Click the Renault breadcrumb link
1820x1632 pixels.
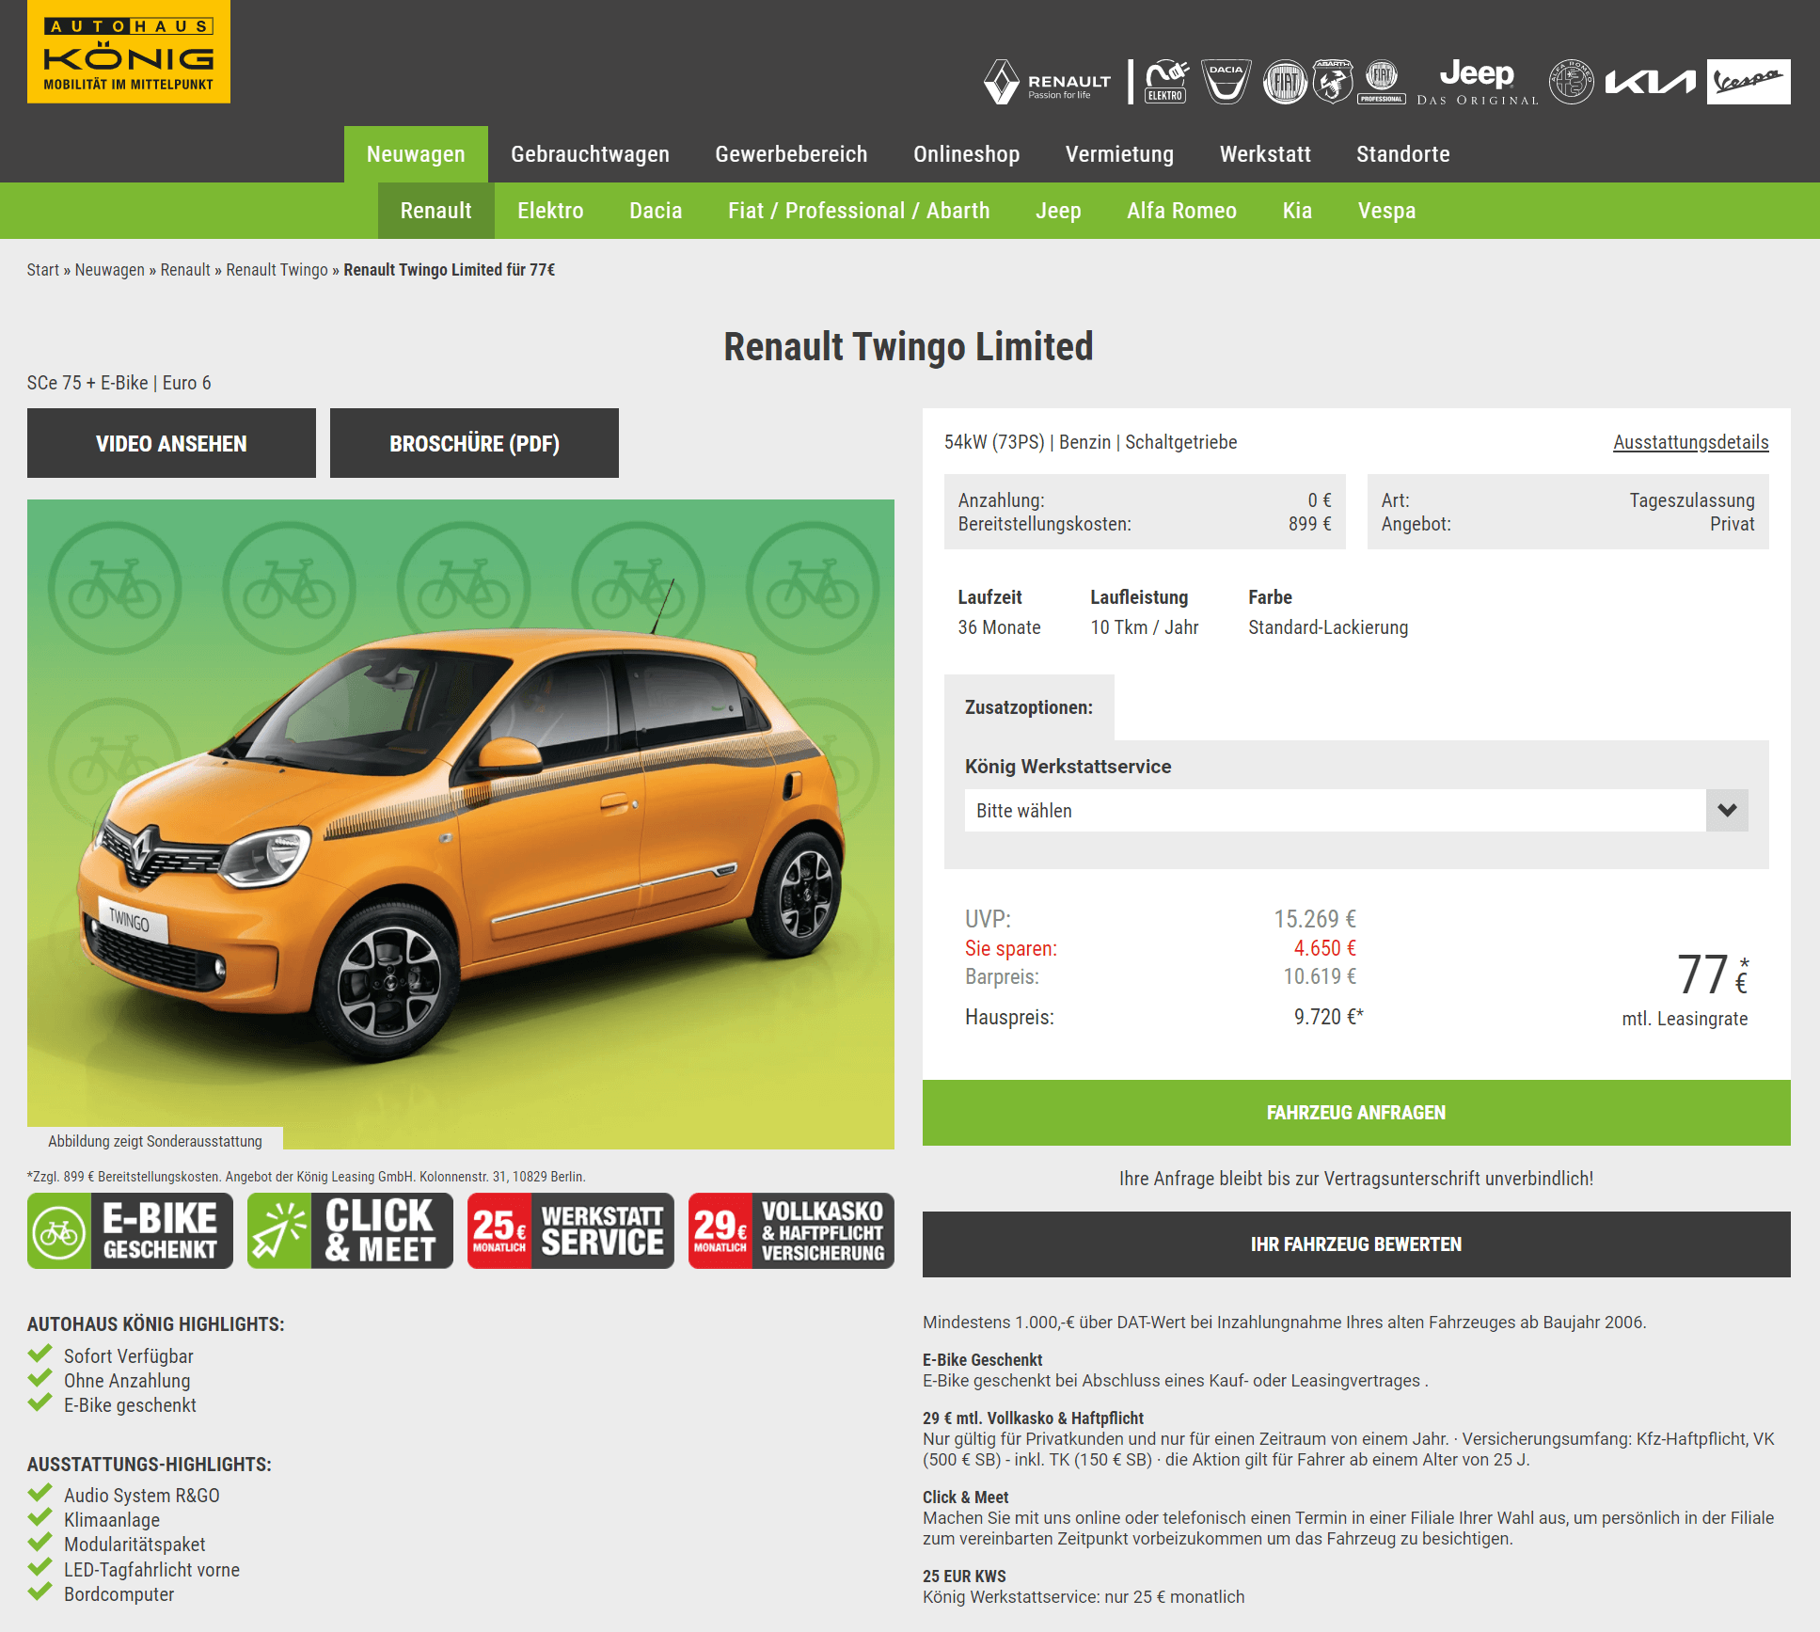point(185,270)
